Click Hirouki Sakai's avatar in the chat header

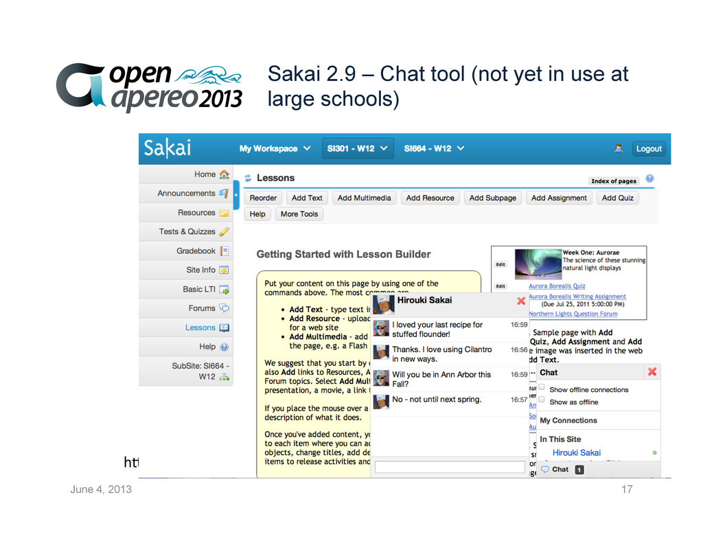tap(384, 305)
